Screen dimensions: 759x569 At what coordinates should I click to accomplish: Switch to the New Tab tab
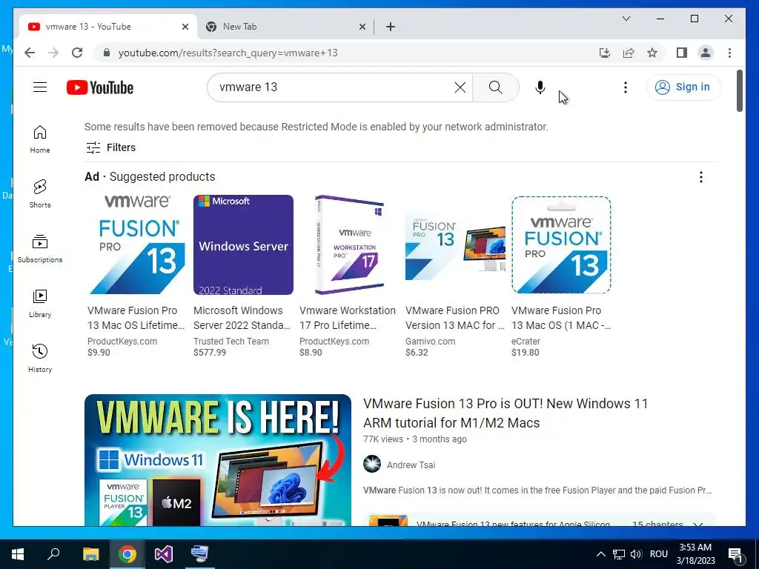coord(285,27)
